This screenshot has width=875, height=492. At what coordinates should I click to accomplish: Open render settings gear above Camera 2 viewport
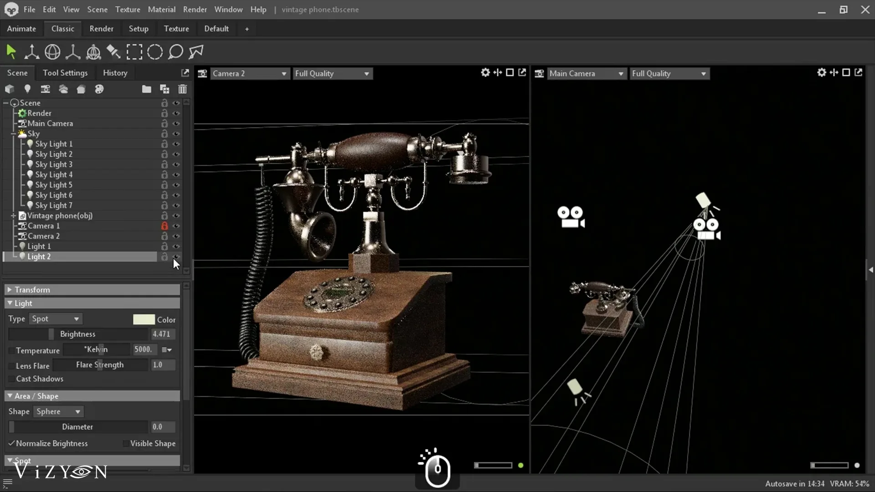tap(485, 72)
